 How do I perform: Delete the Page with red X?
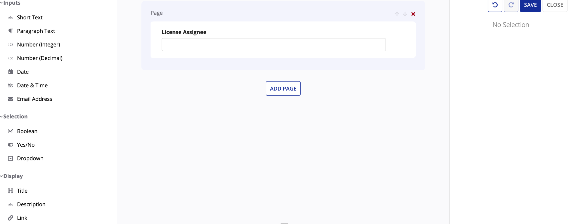click(413, 14)
